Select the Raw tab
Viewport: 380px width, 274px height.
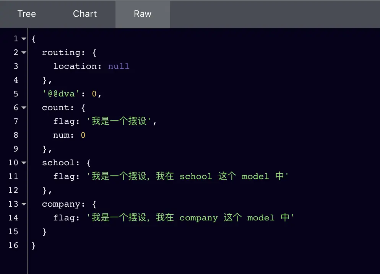tap(143, 14)
